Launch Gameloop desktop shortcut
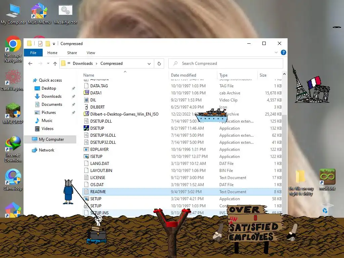344x258 pixels. 13,180
